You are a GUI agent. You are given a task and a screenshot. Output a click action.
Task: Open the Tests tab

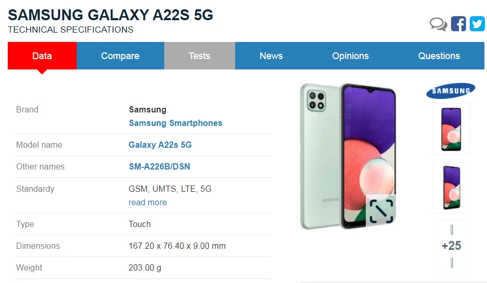click(x=199, y=56)
